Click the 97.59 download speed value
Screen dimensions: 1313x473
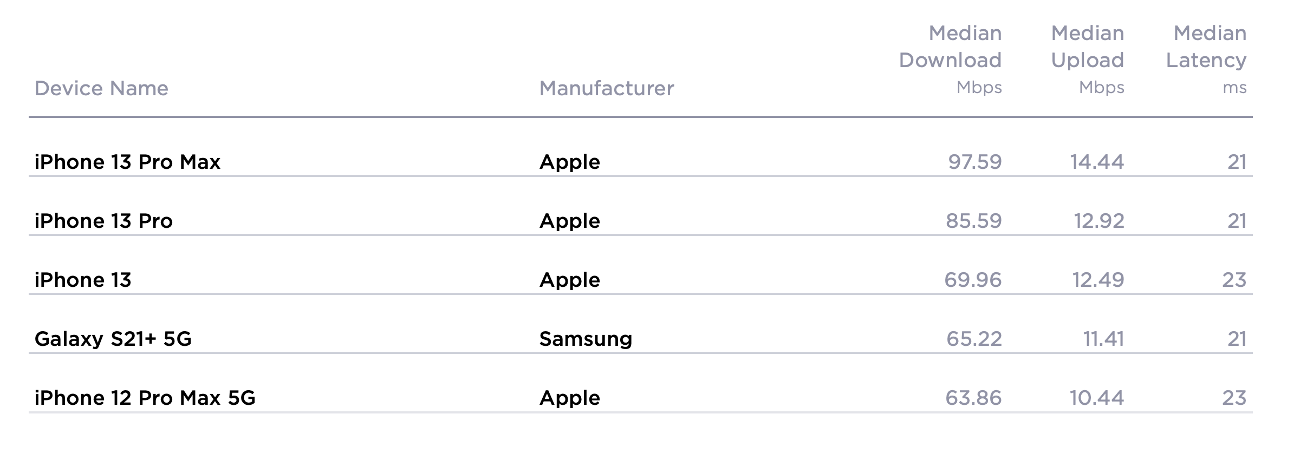click(975, 162)
